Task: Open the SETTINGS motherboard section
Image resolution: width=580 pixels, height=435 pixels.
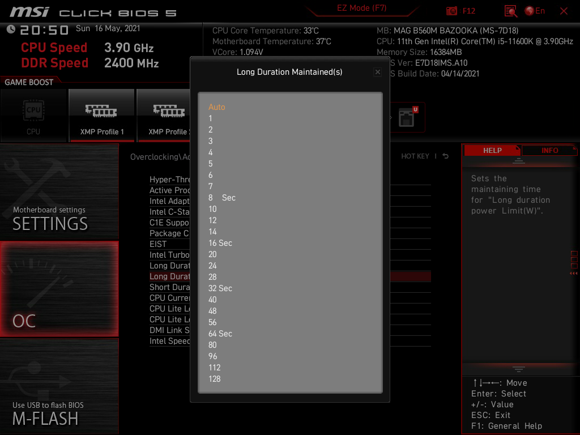Action: [59, 193]
